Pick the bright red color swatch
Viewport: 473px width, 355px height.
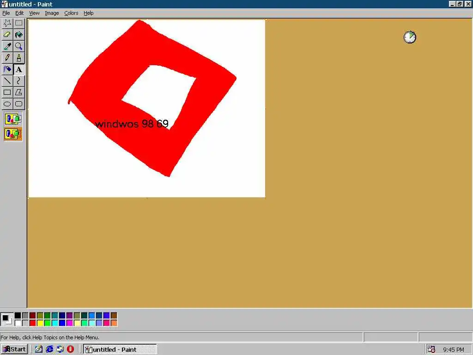tap(33, 323)
